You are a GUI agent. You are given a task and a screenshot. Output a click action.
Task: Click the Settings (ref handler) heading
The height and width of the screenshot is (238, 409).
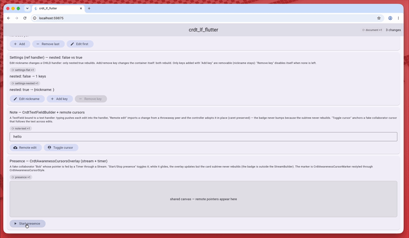point(46,57)
